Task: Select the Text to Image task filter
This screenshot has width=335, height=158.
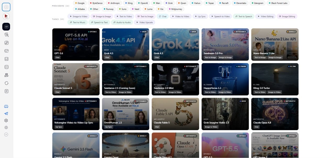Action: (x=145, y=16)
